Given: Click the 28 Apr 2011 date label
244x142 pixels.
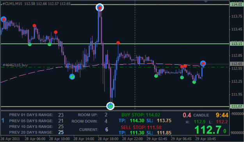Looking at the screenshot, I should (x=10, y=139).
